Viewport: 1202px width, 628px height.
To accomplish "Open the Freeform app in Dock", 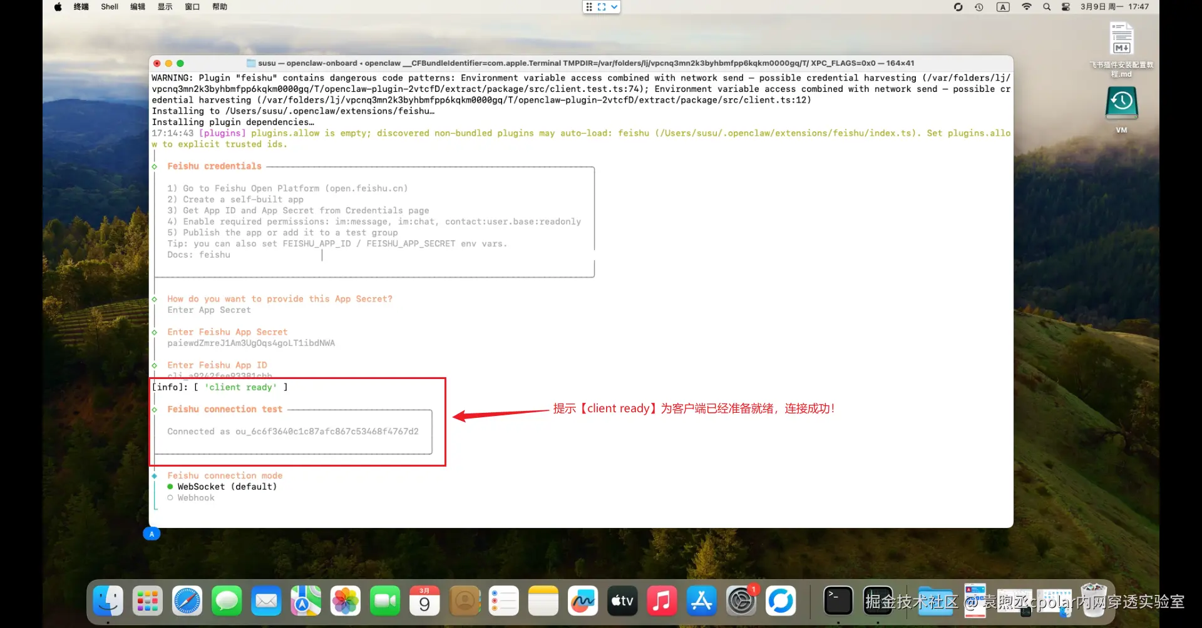I will (583, 601).
